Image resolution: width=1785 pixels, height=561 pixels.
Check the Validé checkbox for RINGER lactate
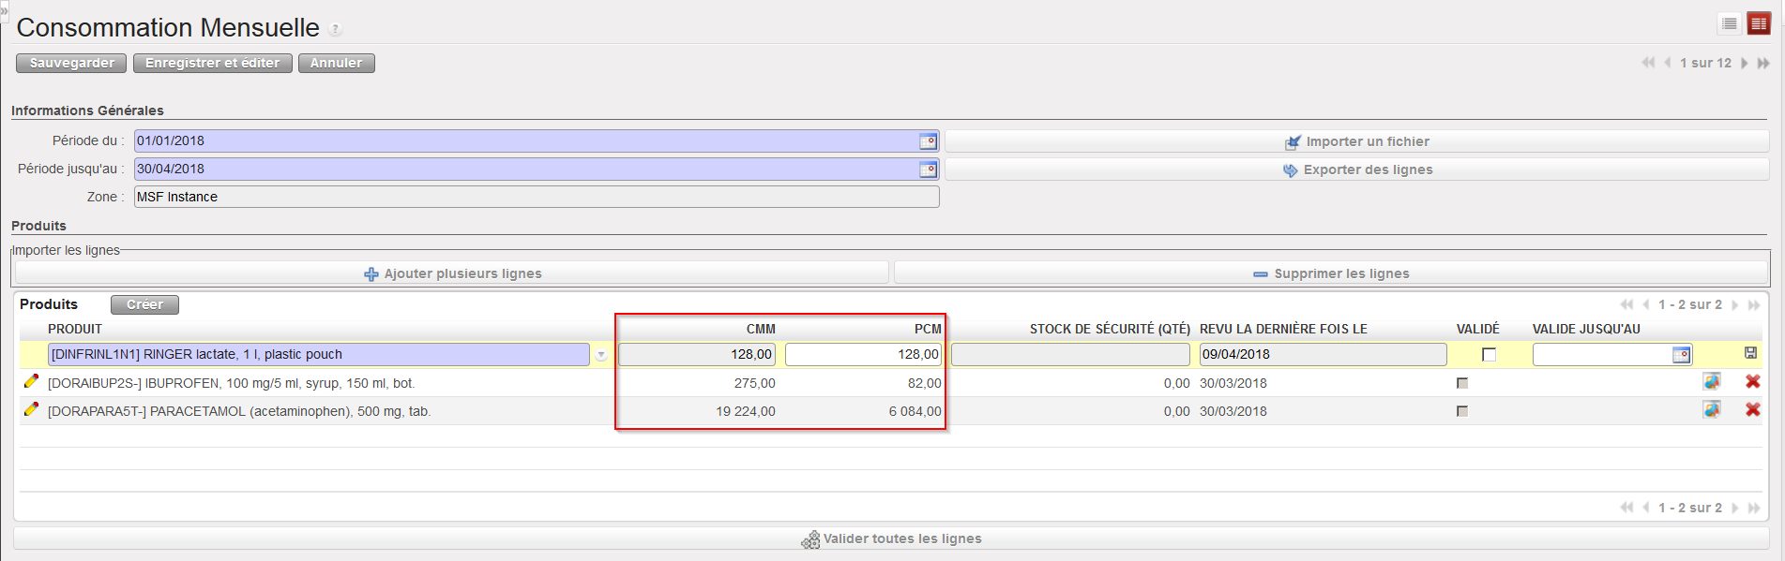click(x=1489, y=355)
